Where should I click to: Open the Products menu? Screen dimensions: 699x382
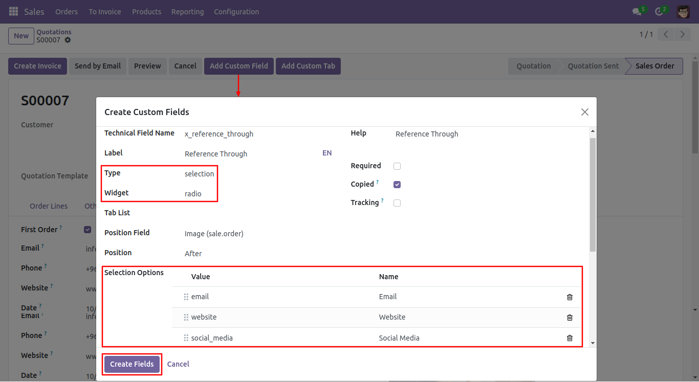click(x=146, y=11)
